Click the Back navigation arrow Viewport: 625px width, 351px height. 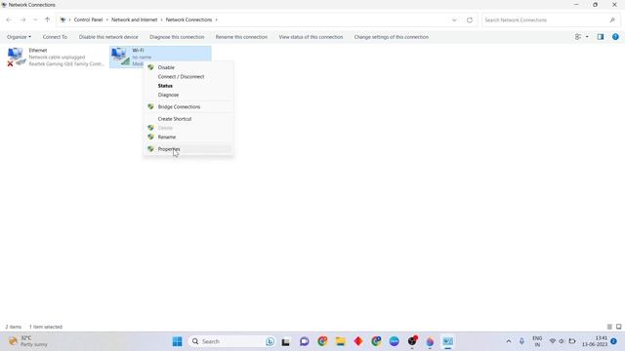(x=9, y=19)
